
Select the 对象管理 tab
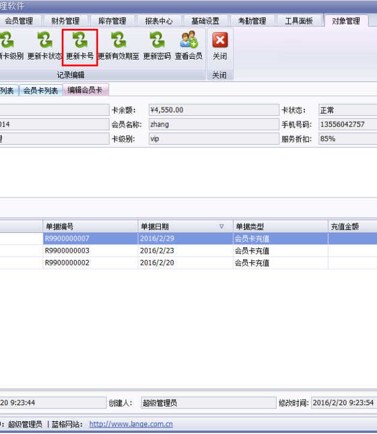[x=346, y=21]
